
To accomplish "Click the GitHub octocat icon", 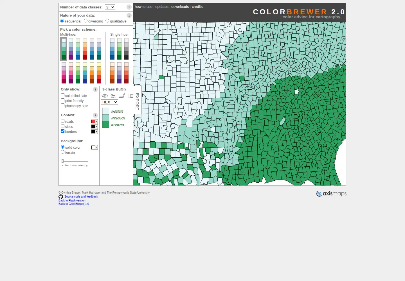I will (x=61, y=197).
